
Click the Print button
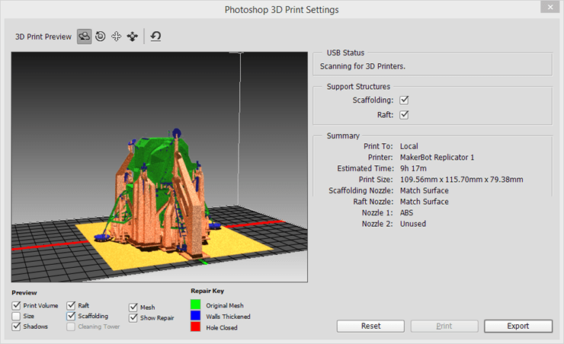tap(444, 326)
